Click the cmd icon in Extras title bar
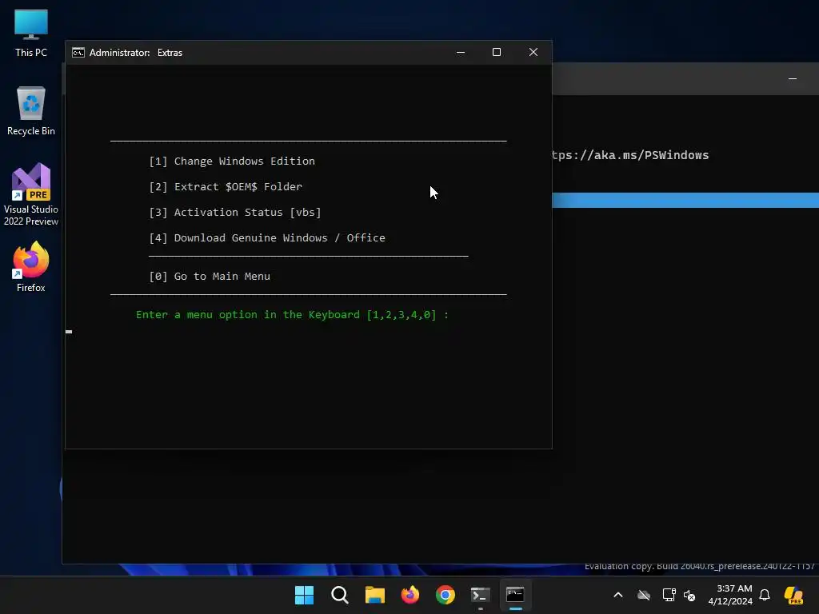Image resolution: width=819 pixels, height=614 pixels. pos(78,53)
